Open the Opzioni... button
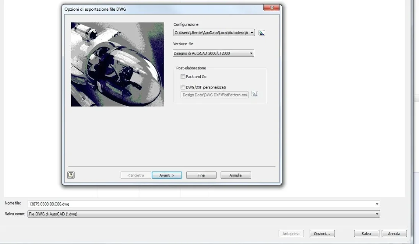Image resolution: width=419 pixels, height=244 pixels. 322,234
